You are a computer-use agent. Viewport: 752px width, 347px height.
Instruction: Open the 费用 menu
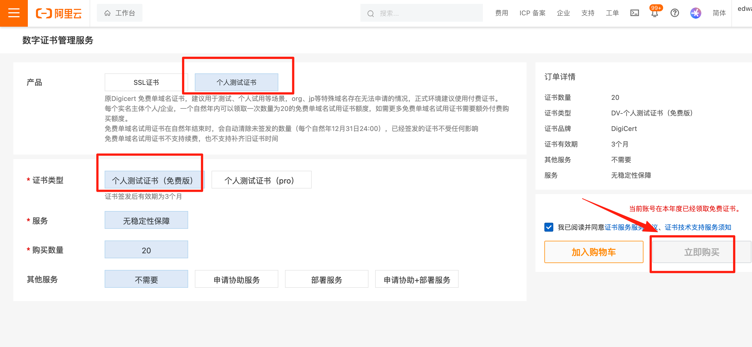point(501,13)
